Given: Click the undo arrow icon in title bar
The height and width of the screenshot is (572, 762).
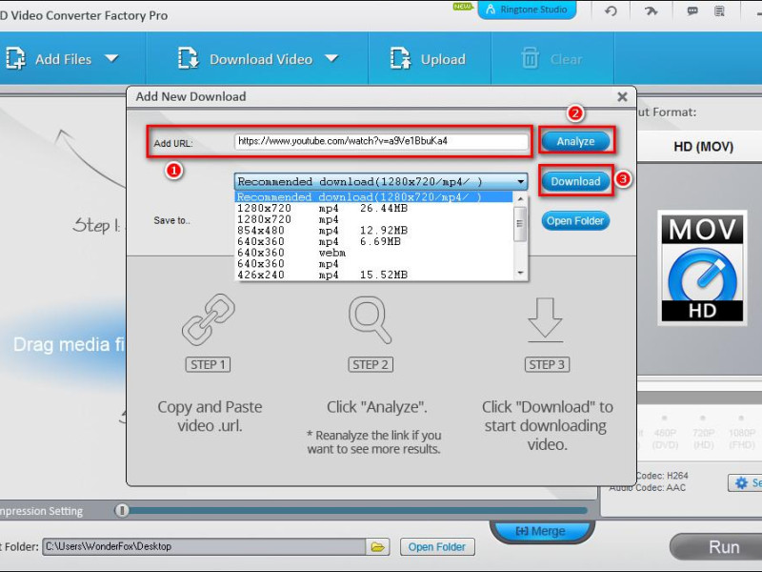Looking at the screenshot, I should [x=611, y=10].
